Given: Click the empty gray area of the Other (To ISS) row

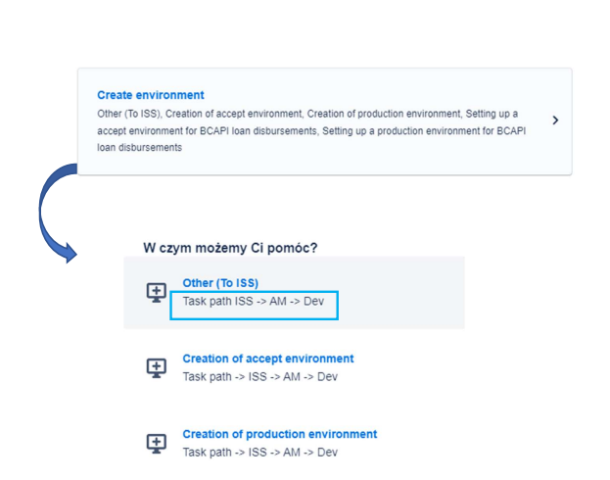Looking at the screenshot, I should click(x=401, y=292).
